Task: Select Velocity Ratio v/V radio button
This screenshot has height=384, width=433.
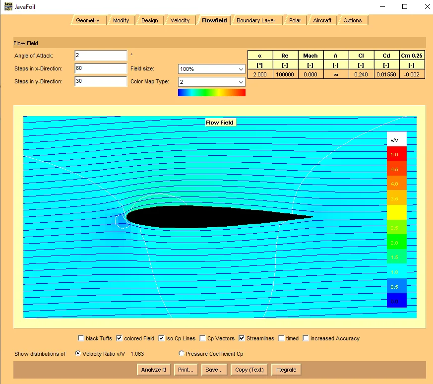Action: click(78, 353)
